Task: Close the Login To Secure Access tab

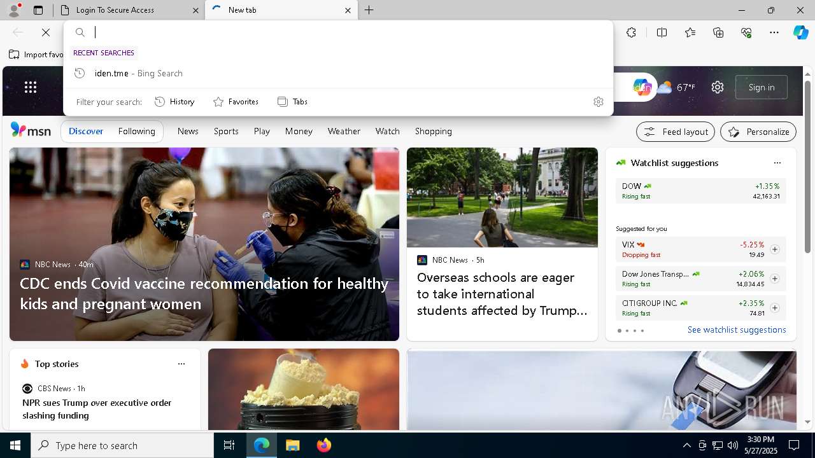Action: click(x=195, y=10)
